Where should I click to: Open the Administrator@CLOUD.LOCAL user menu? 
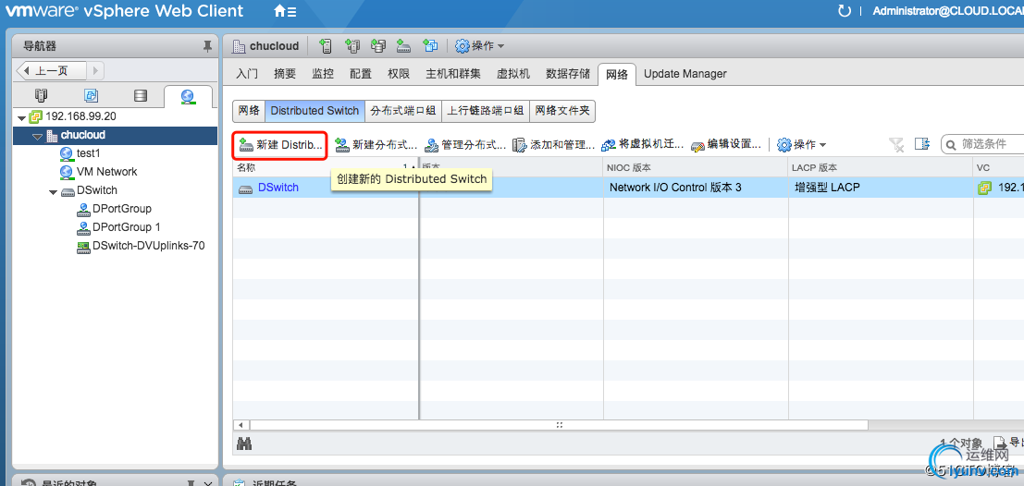pos(947,11)
